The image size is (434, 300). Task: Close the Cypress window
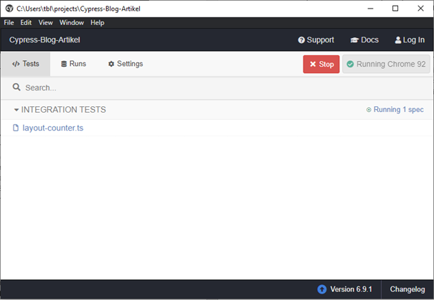pyautogui.click(x=420, y=9)
